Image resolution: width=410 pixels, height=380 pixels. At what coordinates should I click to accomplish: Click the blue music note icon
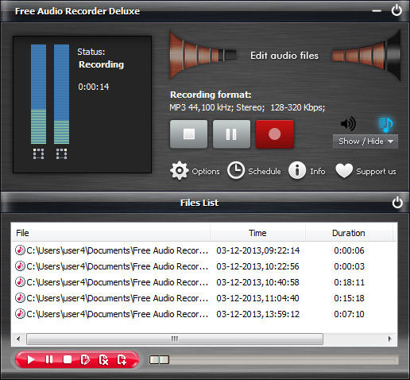(x=385, y=125)
